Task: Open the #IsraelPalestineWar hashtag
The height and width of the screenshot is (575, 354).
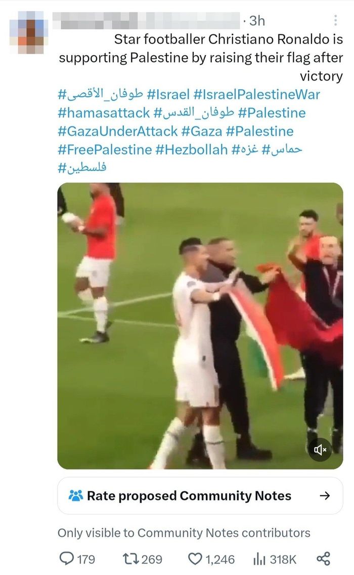Action: (256, 95)
